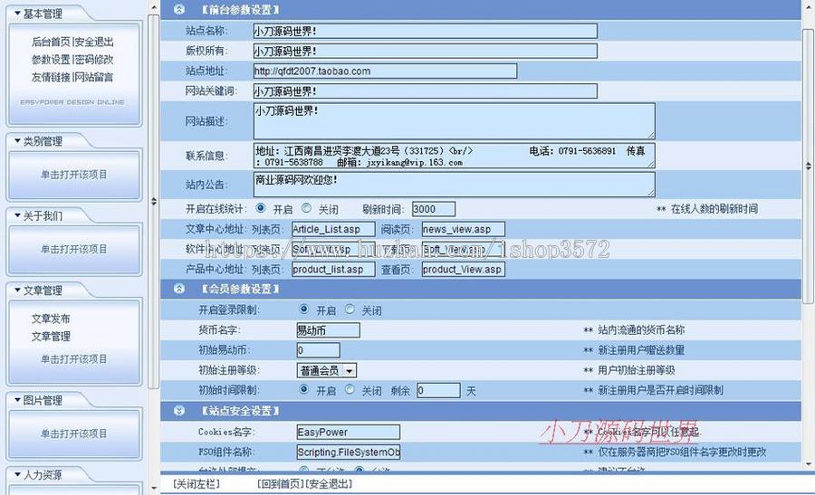Focus the 货币名字 field 易动币
Screen dimensions: 815x495
coord(328,330)
